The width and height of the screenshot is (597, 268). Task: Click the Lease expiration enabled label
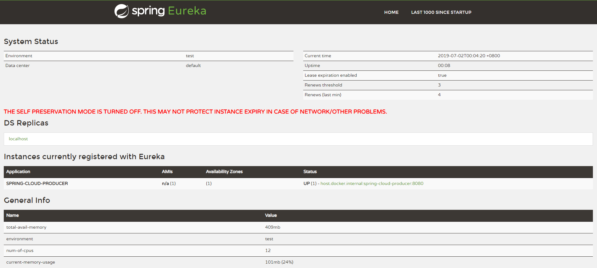[331, 75]
